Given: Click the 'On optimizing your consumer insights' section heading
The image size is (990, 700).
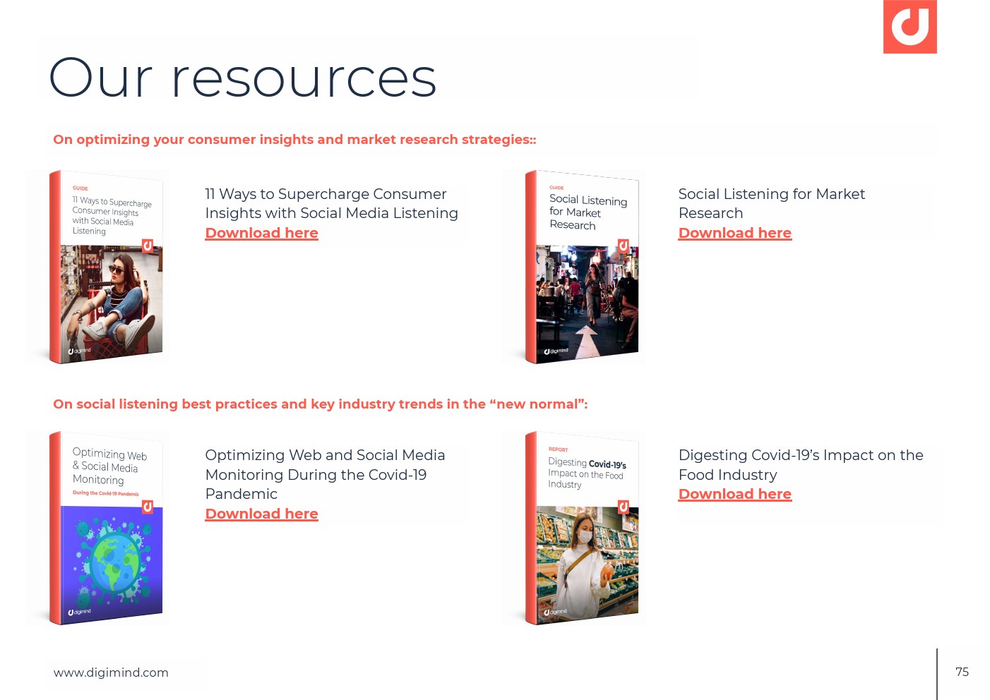Looking at the screenshot, I should coord(294,140).
